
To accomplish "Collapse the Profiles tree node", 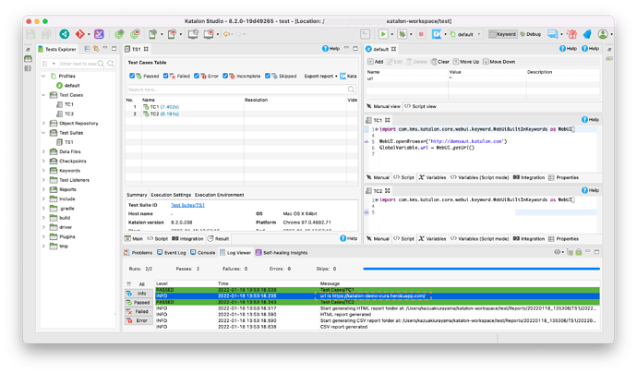I will (x=43, y=76).
